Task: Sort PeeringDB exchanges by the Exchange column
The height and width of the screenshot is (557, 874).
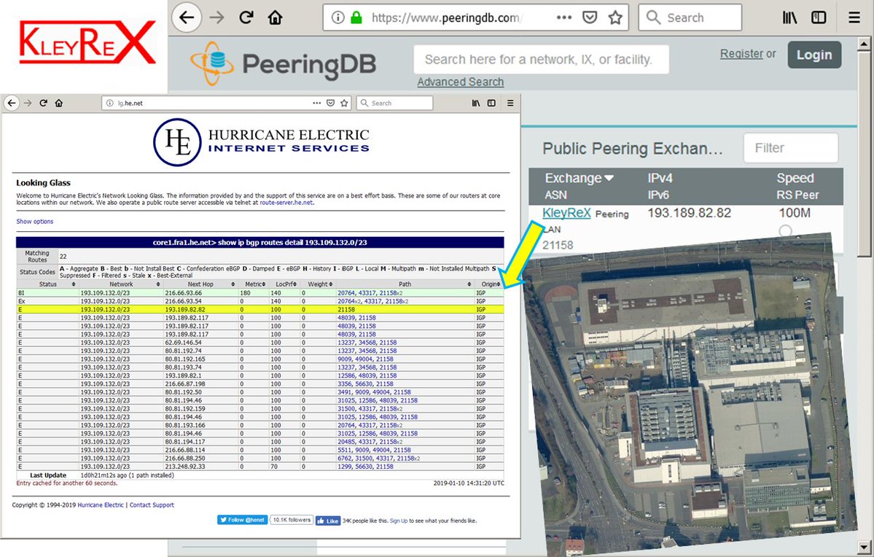Action: [579, 179]
